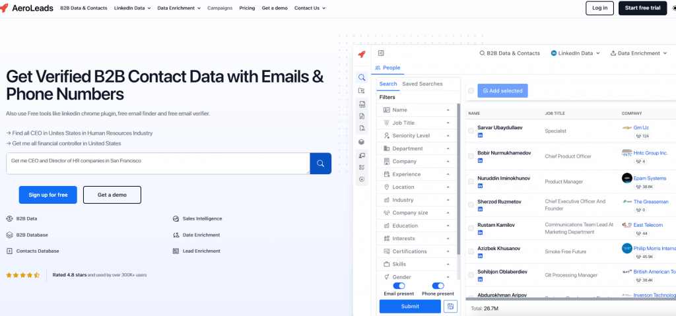Open the Pricing page
This screenshot has height=316, width=676.
click(x=247, y=8)
